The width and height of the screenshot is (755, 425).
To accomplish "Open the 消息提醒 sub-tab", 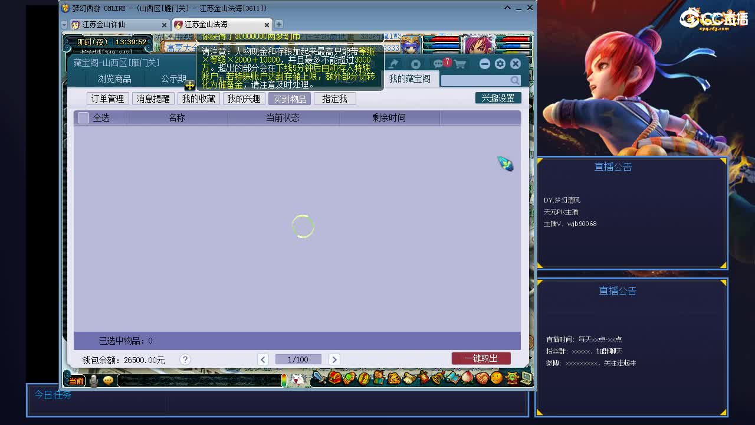I will 153,99.
